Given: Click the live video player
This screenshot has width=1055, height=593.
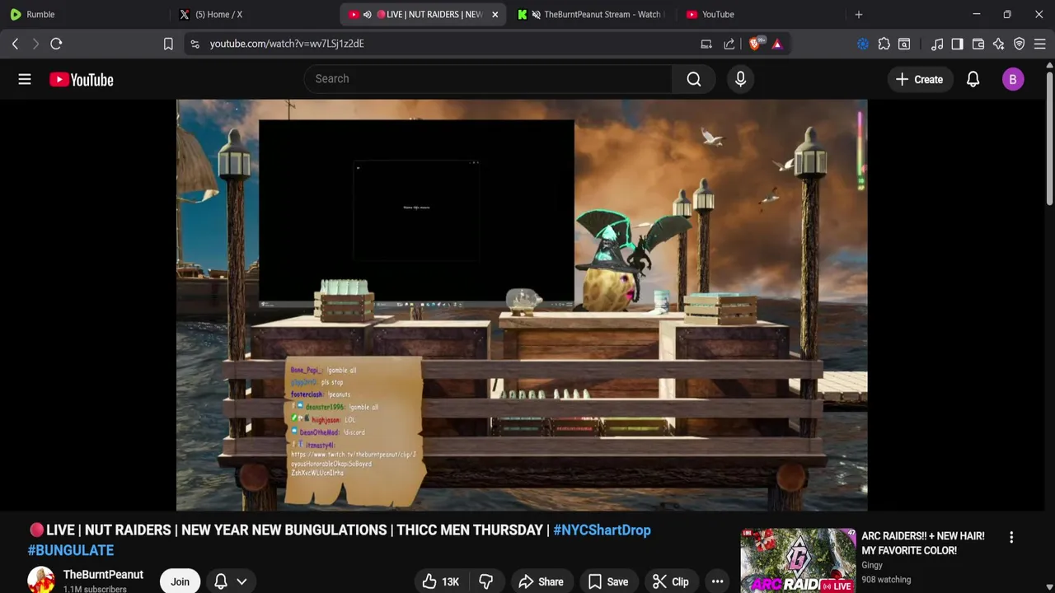Looking at the screenshot, I should click(x=522, y=305).
